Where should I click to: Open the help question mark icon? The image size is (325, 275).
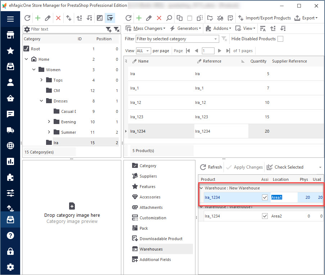coord(10,235)
